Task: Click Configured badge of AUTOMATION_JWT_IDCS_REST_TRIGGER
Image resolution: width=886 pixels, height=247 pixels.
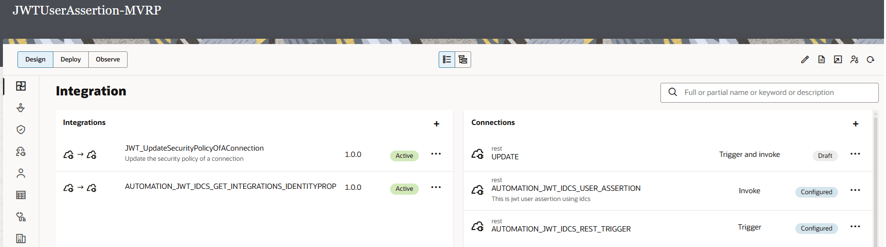Action: (x=816, y=229)
